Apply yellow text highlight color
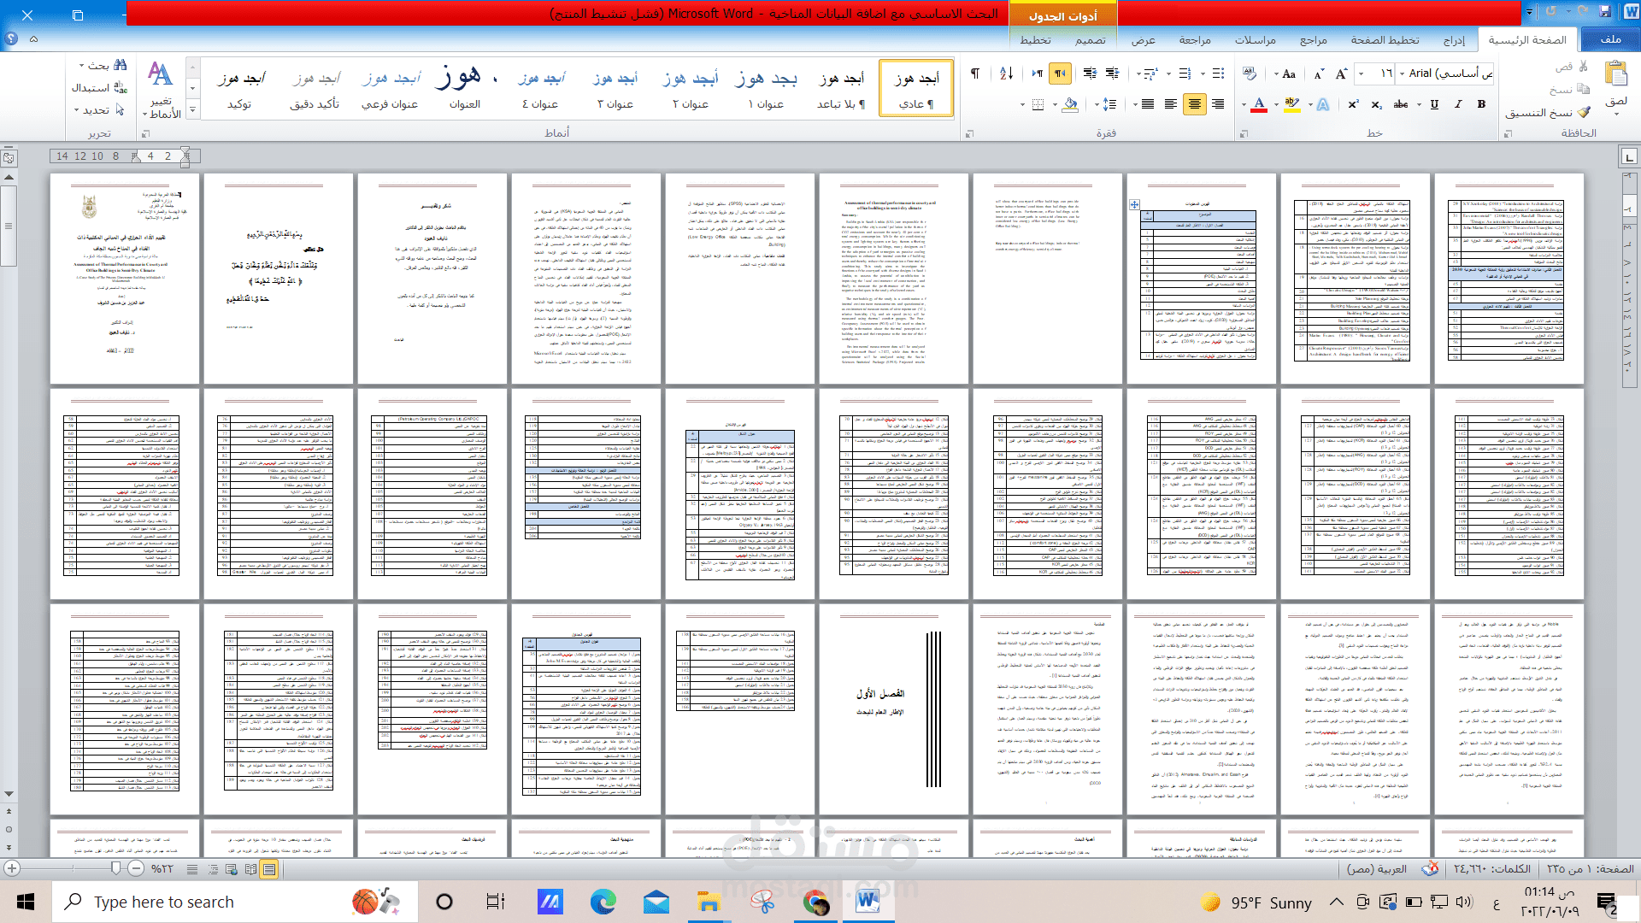This screenshot has height=923, width=1641. coord(1291,104)
